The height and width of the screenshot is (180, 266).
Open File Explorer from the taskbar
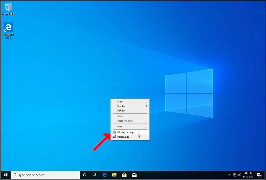coord(114,175)
